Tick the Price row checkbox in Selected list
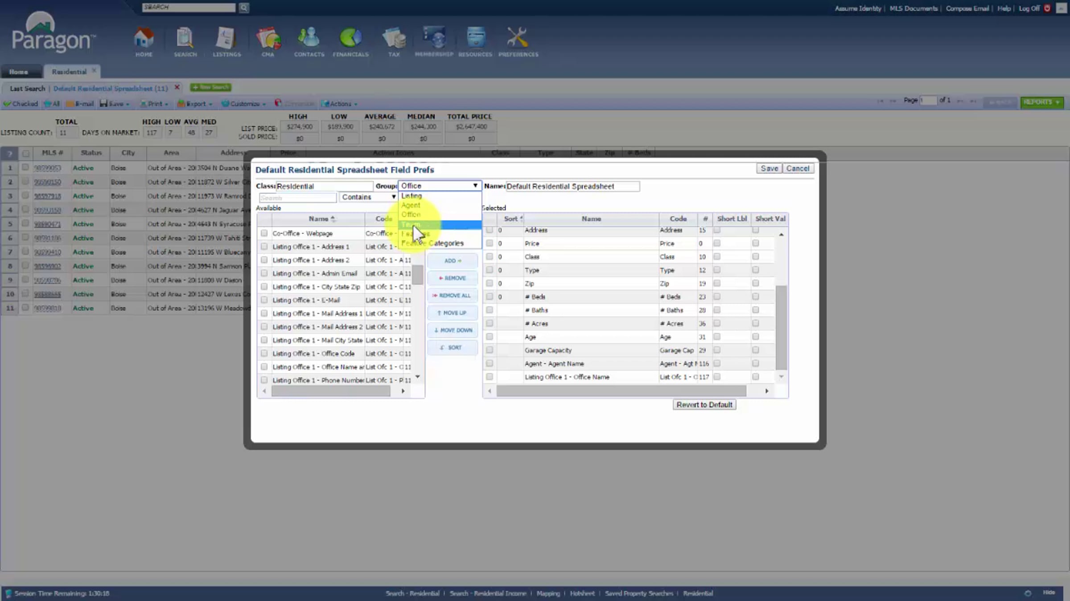The image size is (1070, 601). point(490,244)
